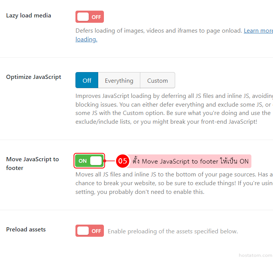This screenshot has height=258, width=273.
Task: Click the 'Enable preloading of the assets' text
Action: click(173, 231)
